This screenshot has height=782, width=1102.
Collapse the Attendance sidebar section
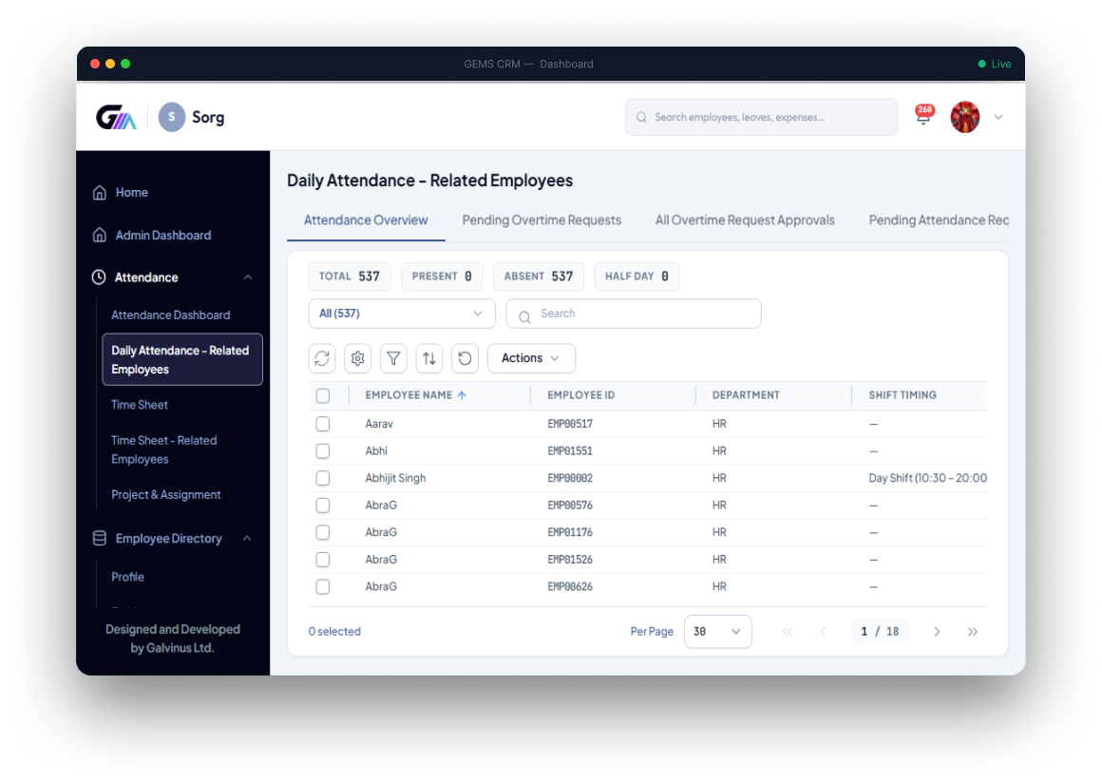coord(247,277)
